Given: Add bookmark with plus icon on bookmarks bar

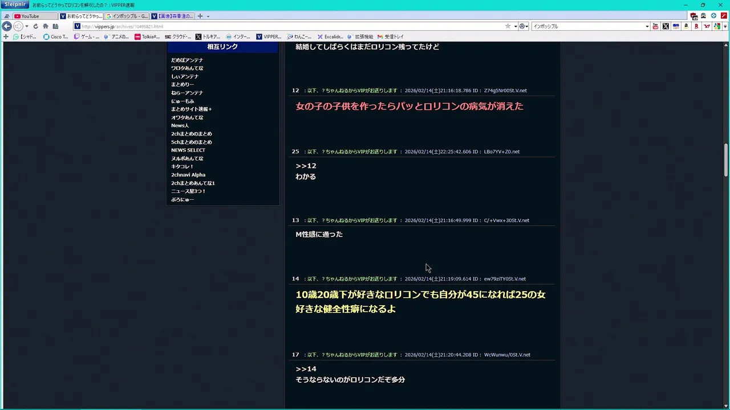Looking at the screenshot, I should click(6, 36).
